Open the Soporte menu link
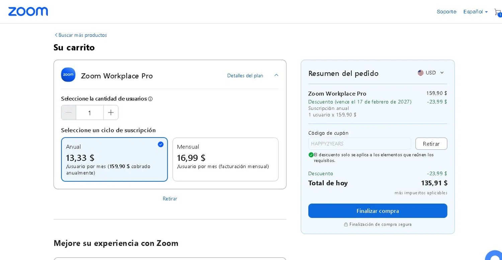The image size is (502, 260). click(x=446, y=12)
